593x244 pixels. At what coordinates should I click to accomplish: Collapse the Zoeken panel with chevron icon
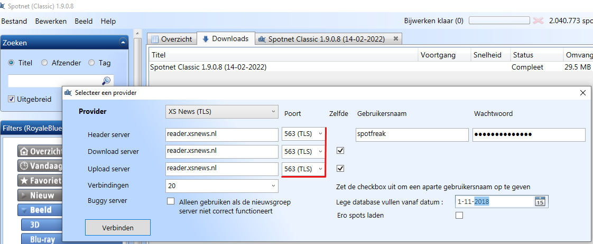click(x=123, y=43)
